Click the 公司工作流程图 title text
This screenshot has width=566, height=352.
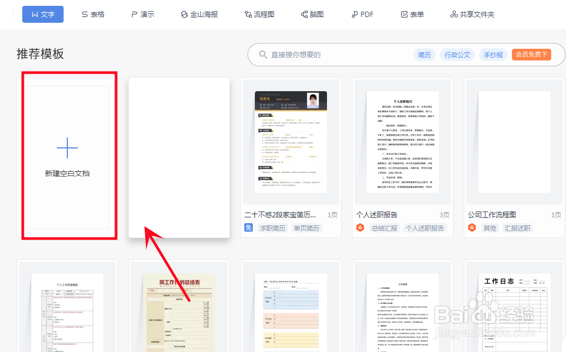click(492, 215)
